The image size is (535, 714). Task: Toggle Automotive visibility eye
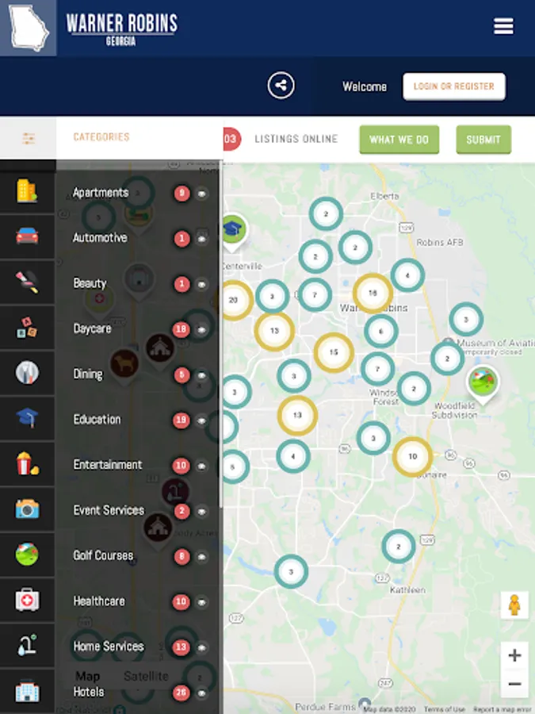[201, 239]
